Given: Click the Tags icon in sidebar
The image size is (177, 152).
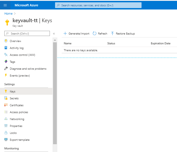Looking at the screenshot, I should (x=6, y=62).
